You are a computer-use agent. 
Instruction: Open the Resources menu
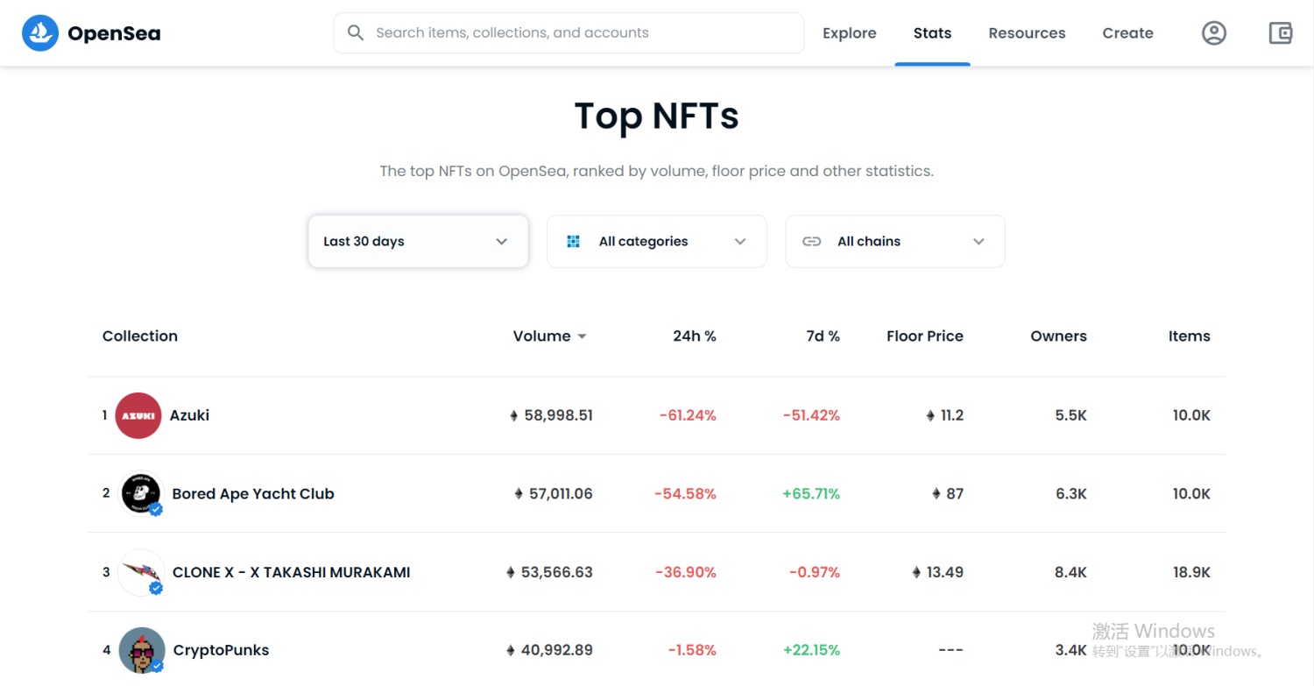click(1027, 33)
